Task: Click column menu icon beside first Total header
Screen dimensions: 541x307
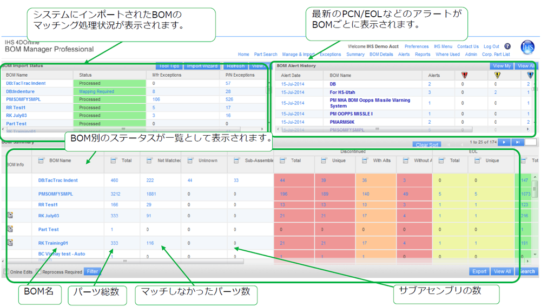Action: (x=114, y=160)
